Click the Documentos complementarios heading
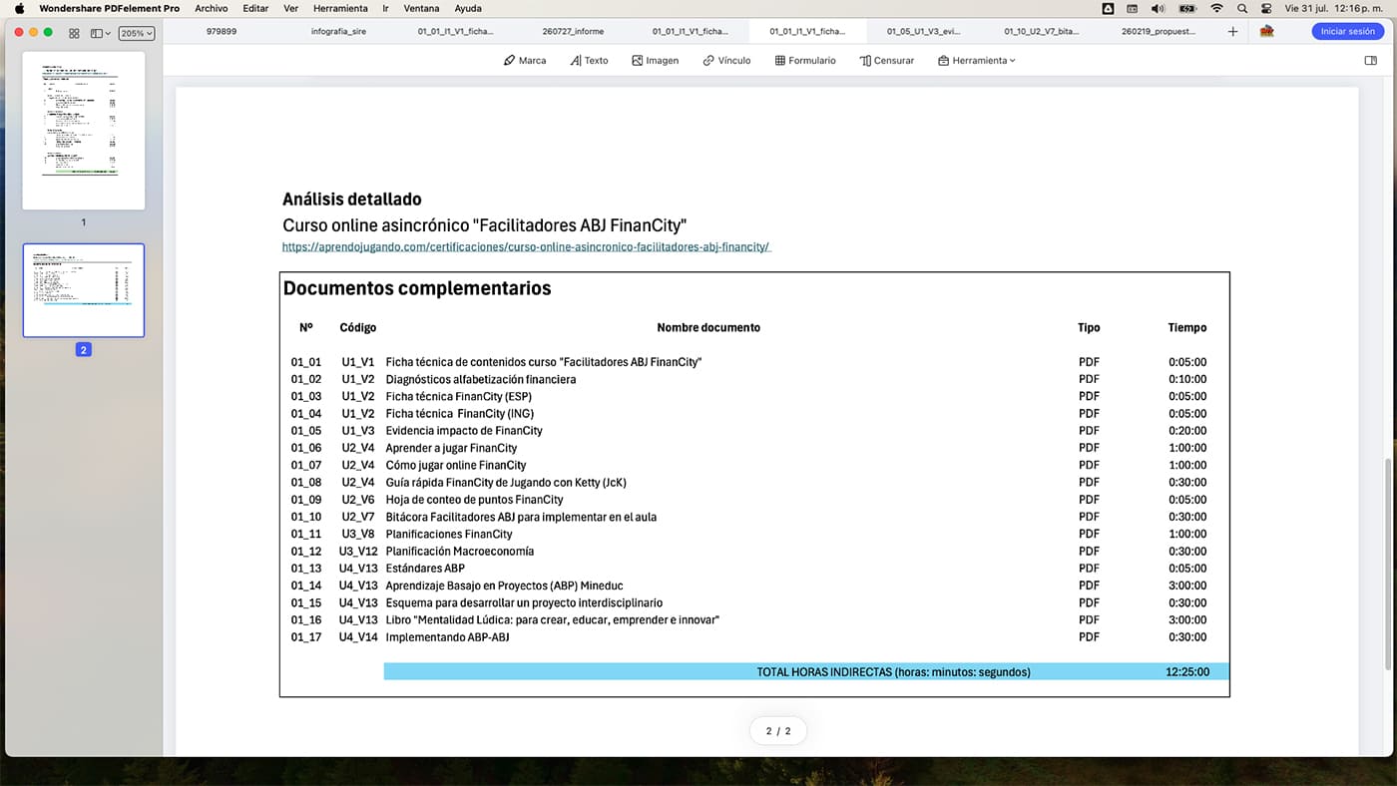 click(417, 288)
